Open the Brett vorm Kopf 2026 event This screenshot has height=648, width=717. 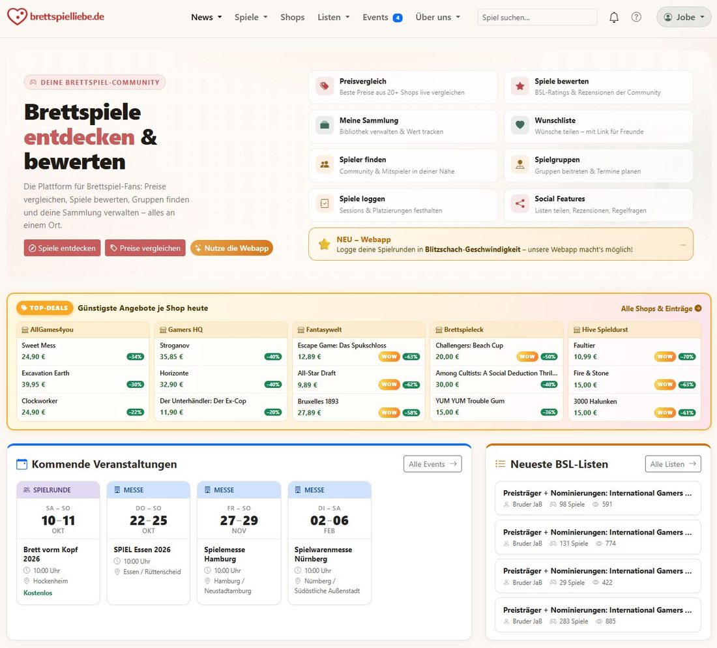pos(58,543)
